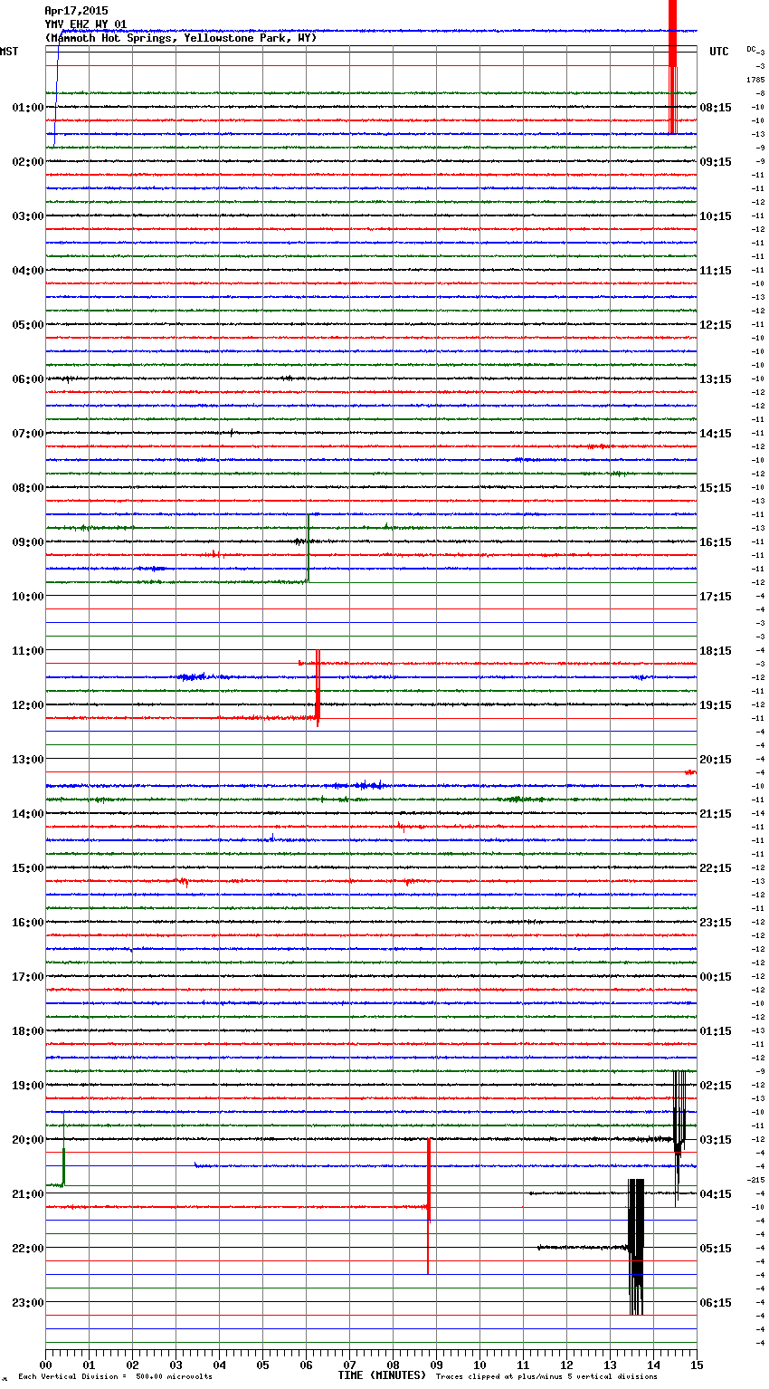Click the Each Vertical Division 500.00 microvolts note
This screenshot has height=1389, width=769.
click(x=115, y=1377)
